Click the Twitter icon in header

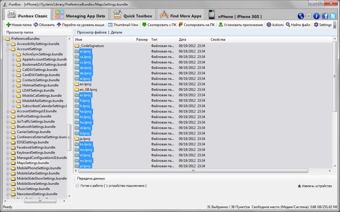pos(333,16)
